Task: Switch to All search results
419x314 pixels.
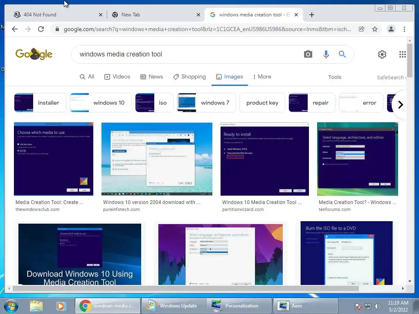Action: pyautogui.click(x=87, y=76)
